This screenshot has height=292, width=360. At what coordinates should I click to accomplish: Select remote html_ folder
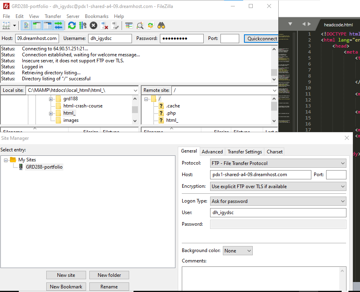tap(172, 120)
